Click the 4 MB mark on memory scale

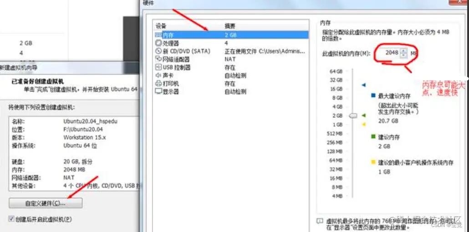(x=337, y=196)
